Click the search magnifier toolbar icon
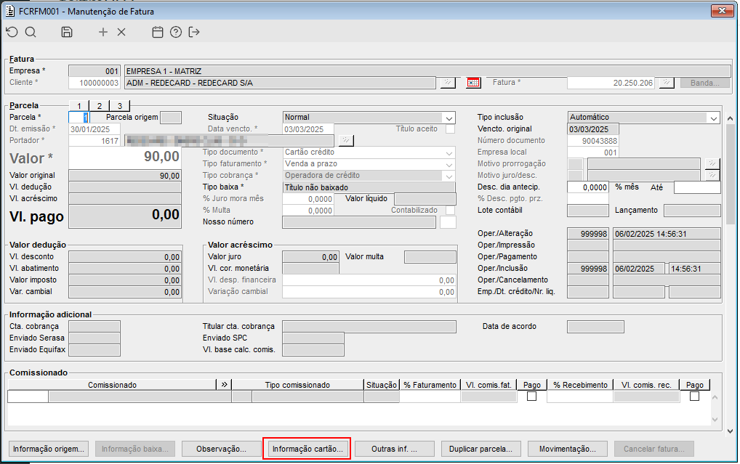The width and height of the screenshot is (740, 464). click(31, 32)
